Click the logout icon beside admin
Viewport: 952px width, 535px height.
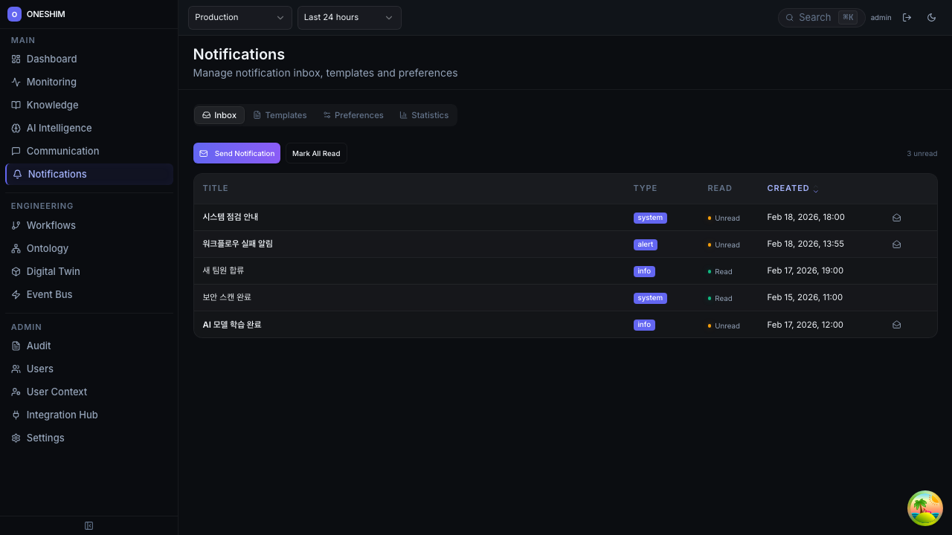click(907, 17)
